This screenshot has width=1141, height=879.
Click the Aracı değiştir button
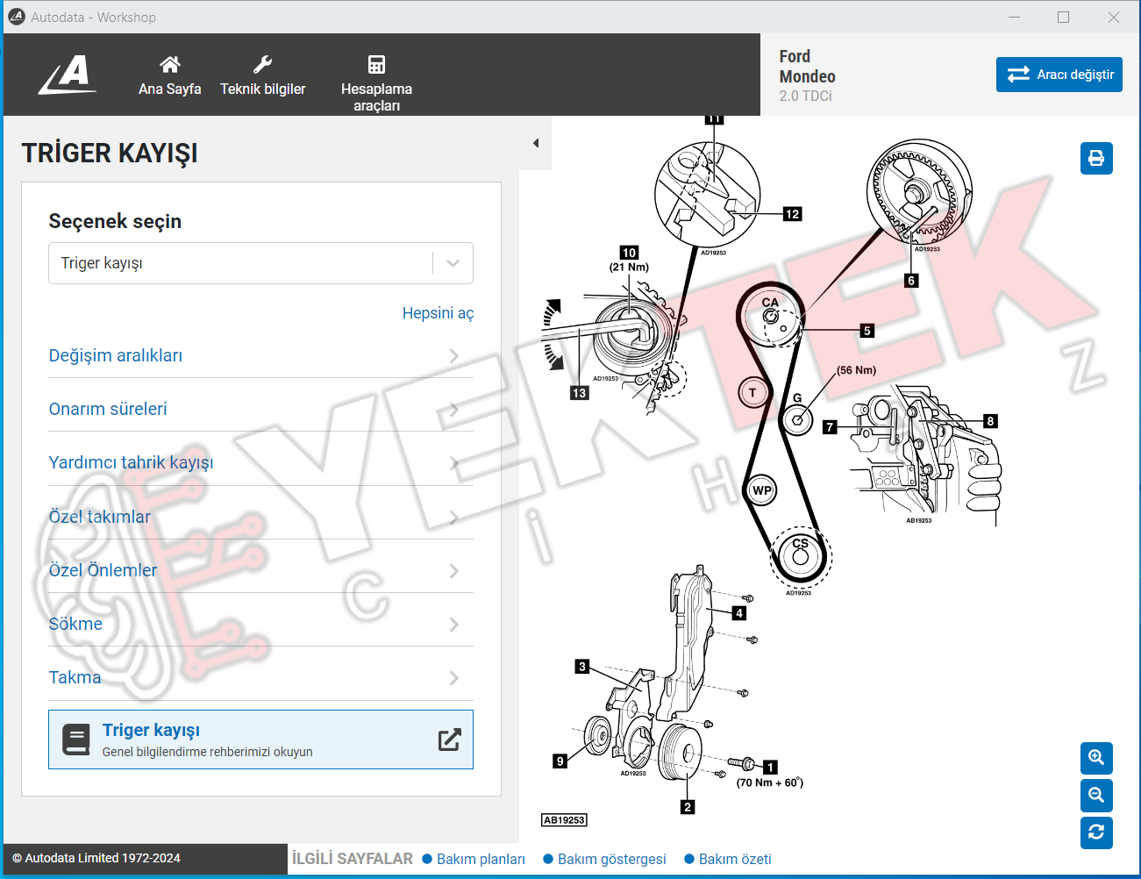pyautogui.click(x=1059, y=75)
